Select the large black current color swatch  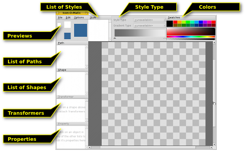click(x=170, y=24)
